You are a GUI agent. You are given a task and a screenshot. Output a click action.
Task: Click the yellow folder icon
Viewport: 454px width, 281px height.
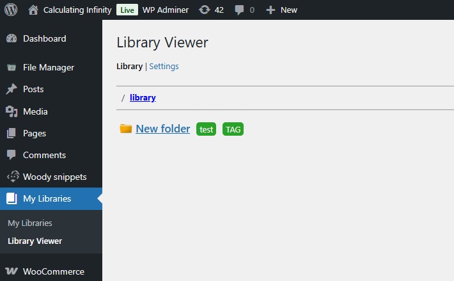[126, 129]
